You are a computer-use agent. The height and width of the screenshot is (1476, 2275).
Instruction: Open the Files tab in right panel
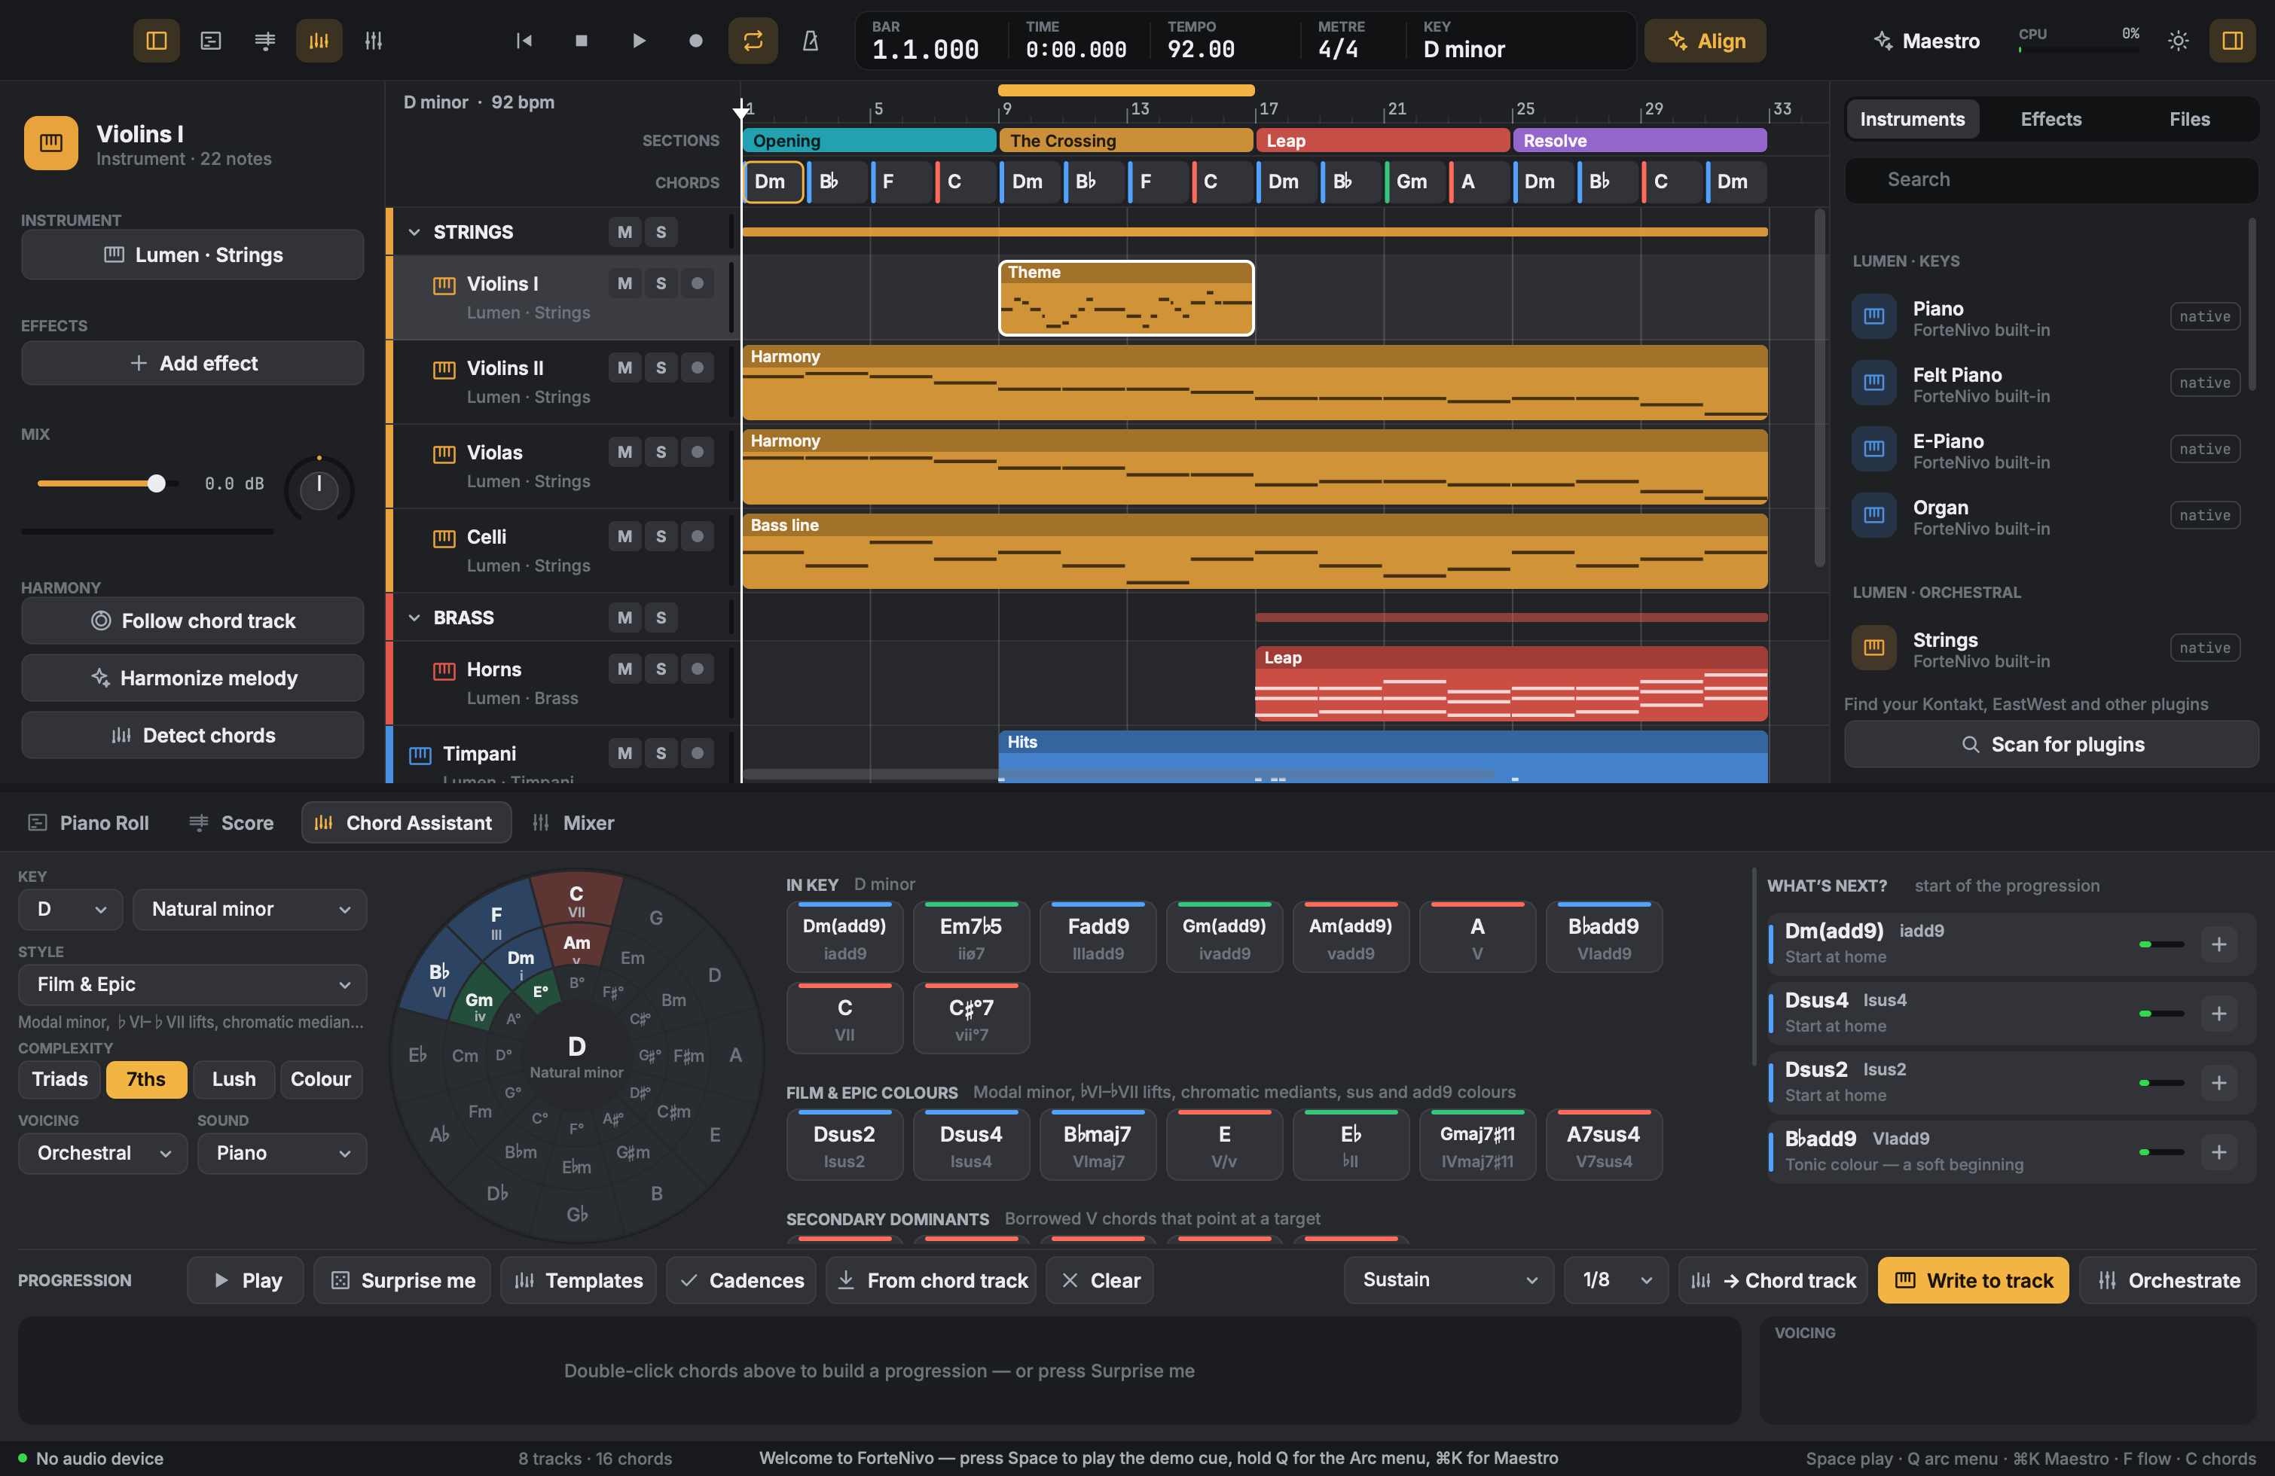[2189, 120]
